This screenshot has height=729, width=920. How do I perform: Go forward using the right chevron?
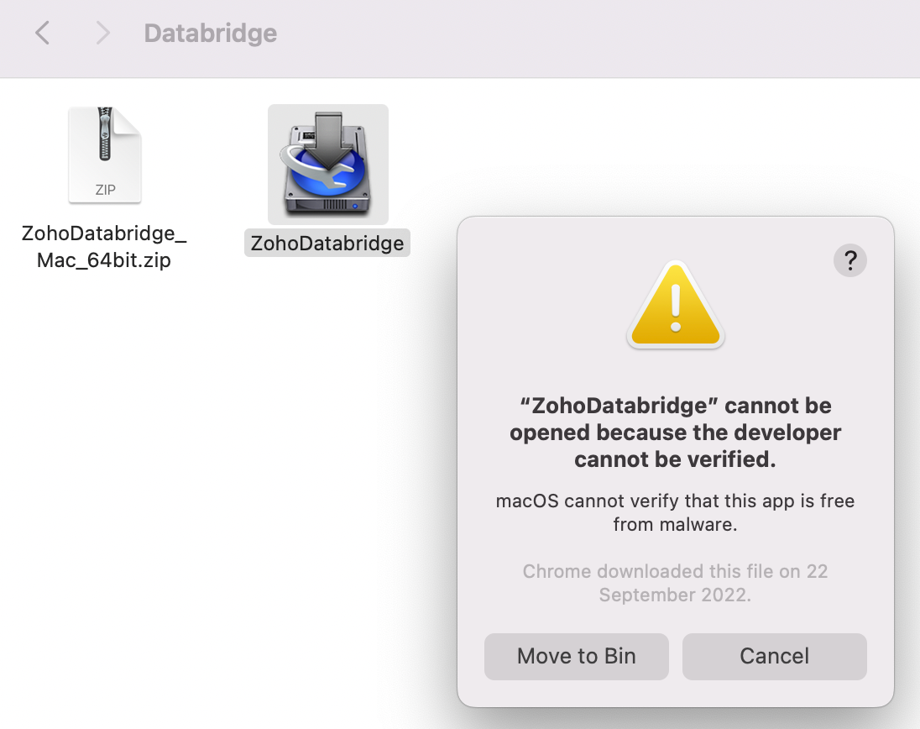pos(102,33)
